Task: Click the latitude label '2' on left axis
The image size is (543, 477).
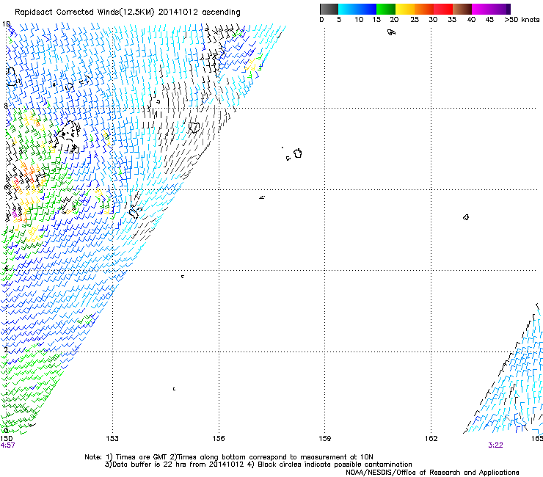Action: click(x=6, y=349)
